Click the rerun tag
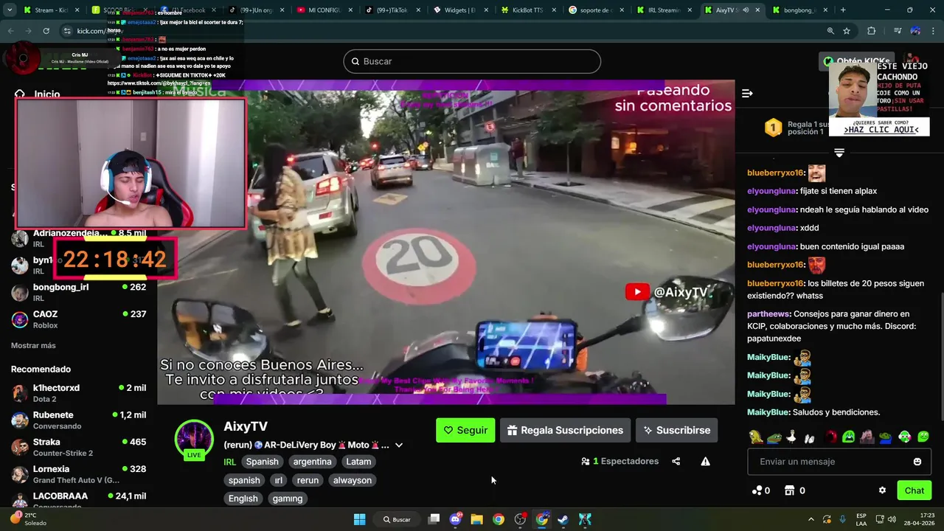Image resolution: width=944 pixels, height=531 pixels. click(x=308, y=480)
